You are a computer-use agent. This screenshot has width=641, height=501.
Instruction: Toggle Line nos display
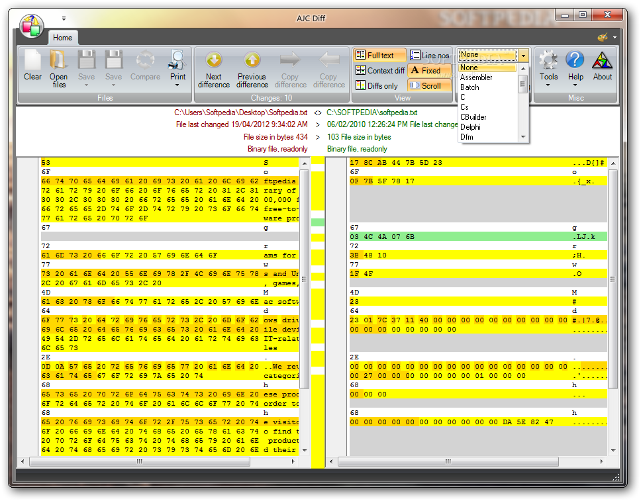point(430,55)
